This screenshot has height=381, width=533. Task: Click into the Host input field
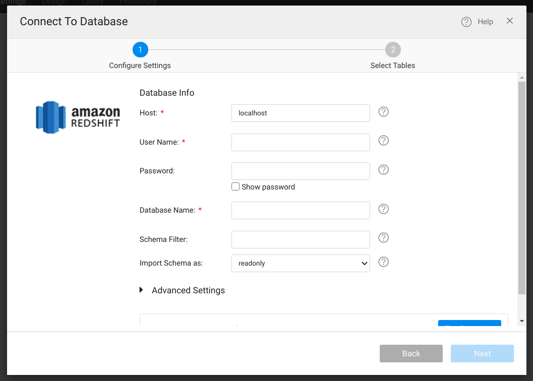point(301,113)
